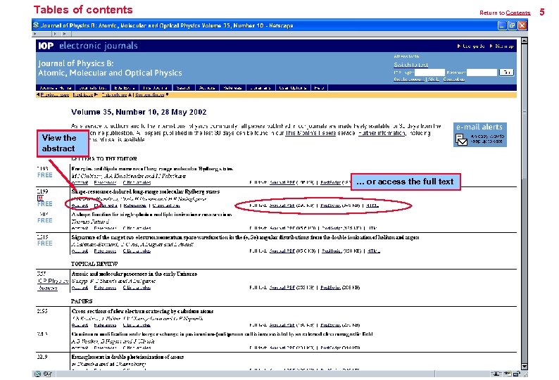
Task: Open Acrobat PDF for Energies and dipole moments article
Action: 282,182
